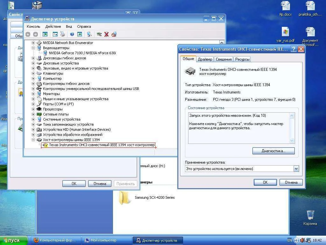Viewport: 326px width, 245px height.
Task: Click the red X Uninstall toolbar icon
Action: pos(106,34)
